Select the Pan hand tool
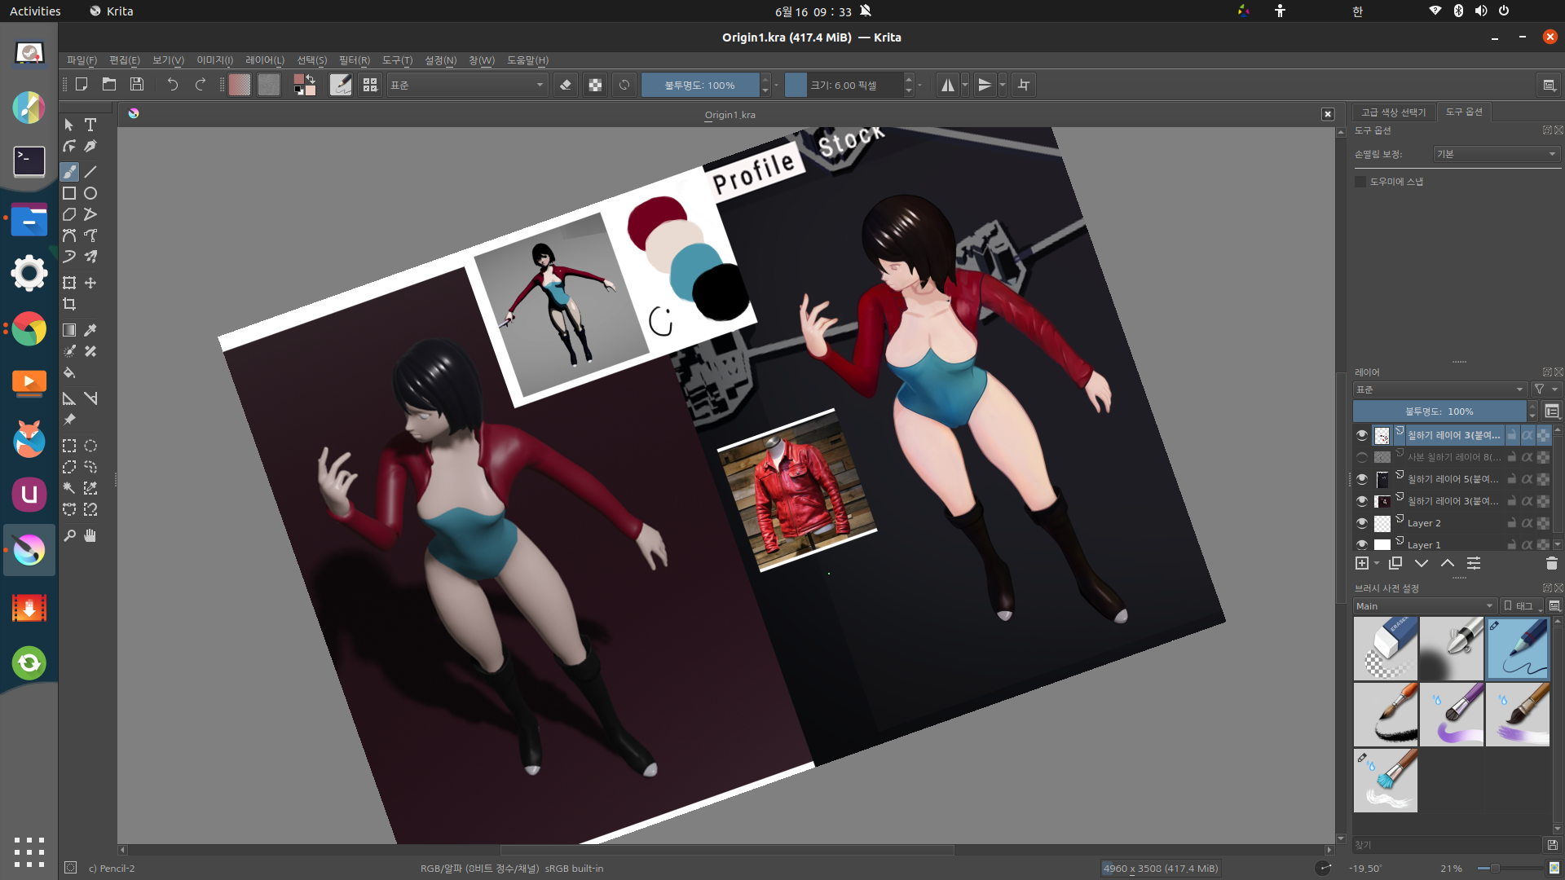This screenshot has height=880, width=1565. (x=90, y=535)
